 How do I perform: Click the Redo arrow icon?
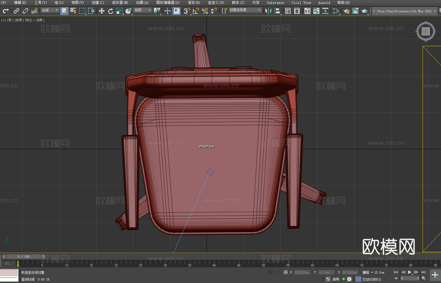click(6, 11)
